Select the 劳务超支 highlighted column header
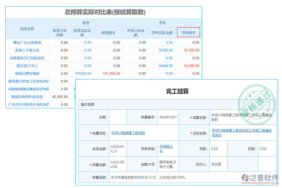 188,32
